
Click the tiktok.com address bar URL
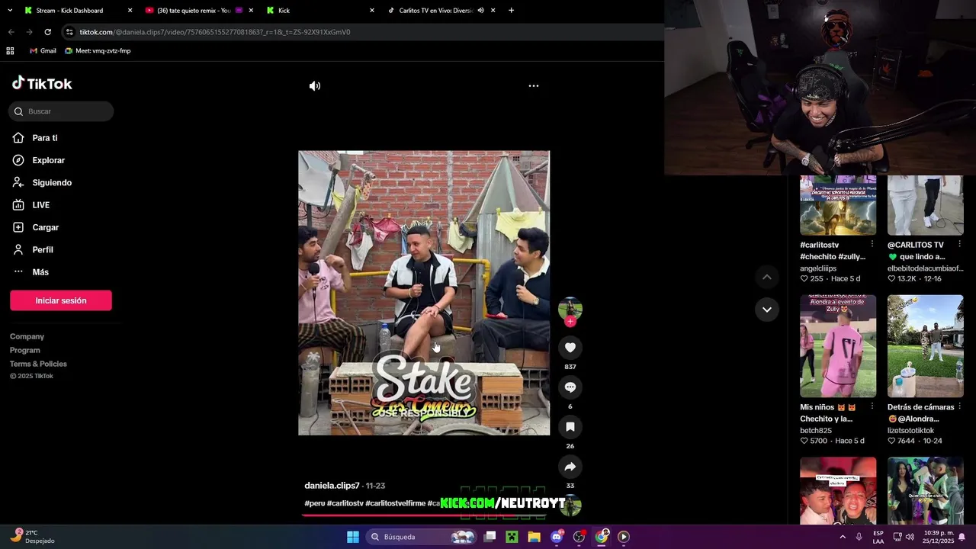[x=215, y=32]
